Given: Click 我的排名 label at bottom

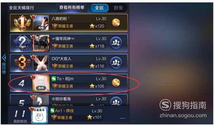Looking at the screenshot, I should [x=20, y=121].
